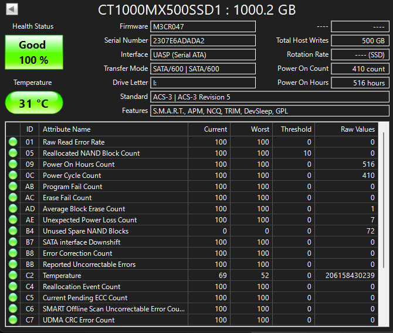Click the Threshold column header
This screenshot has height=333, width=393.
click(294, 129)
